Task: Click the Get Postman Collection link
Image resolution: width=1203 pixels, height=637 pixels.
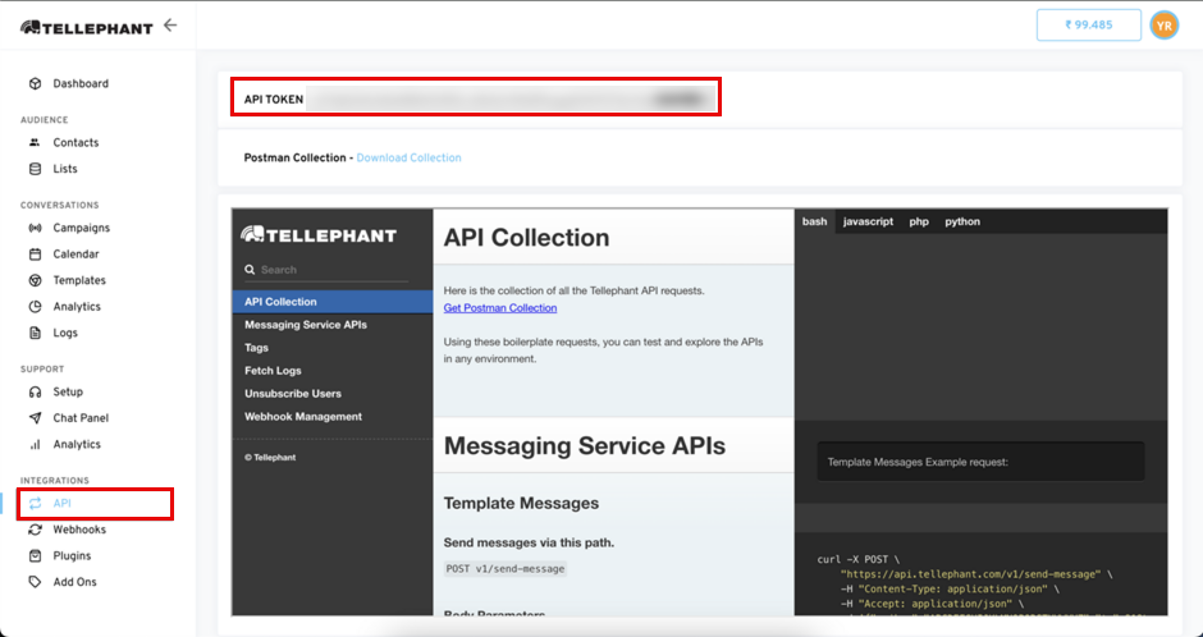Action: coord(500,308)
